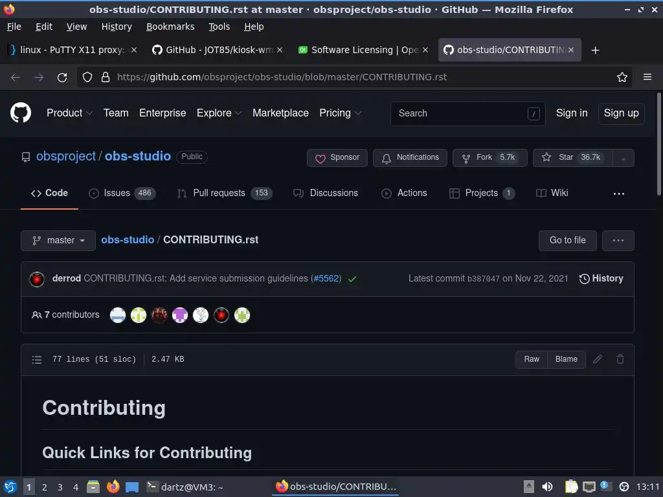Open the file manager in the taskbar
Viewport: 663px width, 497px height.
point(93,487)
